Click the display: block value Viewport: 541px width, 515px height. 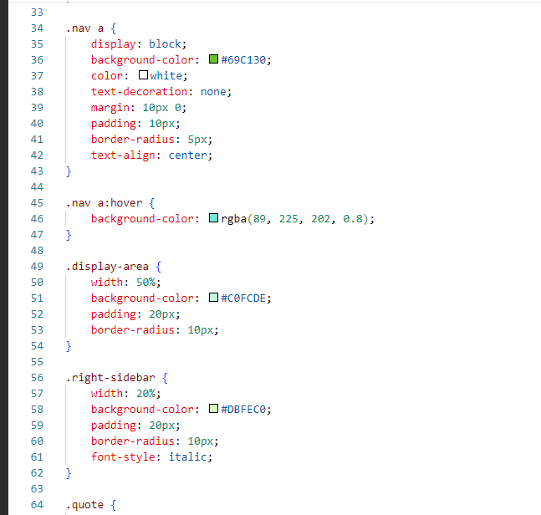pyautogui.click(x=165, y=43)
